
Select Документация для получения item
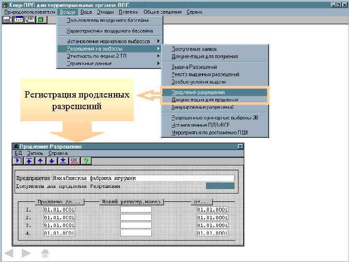pos(215,57)
